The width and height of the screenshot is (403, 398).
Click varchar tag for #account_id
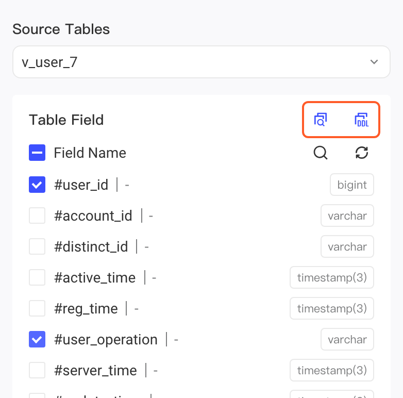point(347,215)
